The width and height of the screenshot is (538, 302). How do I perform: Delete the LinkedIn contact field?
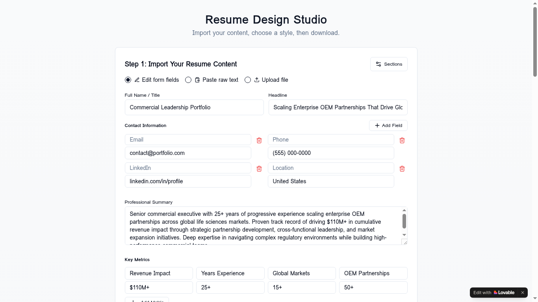259,169
